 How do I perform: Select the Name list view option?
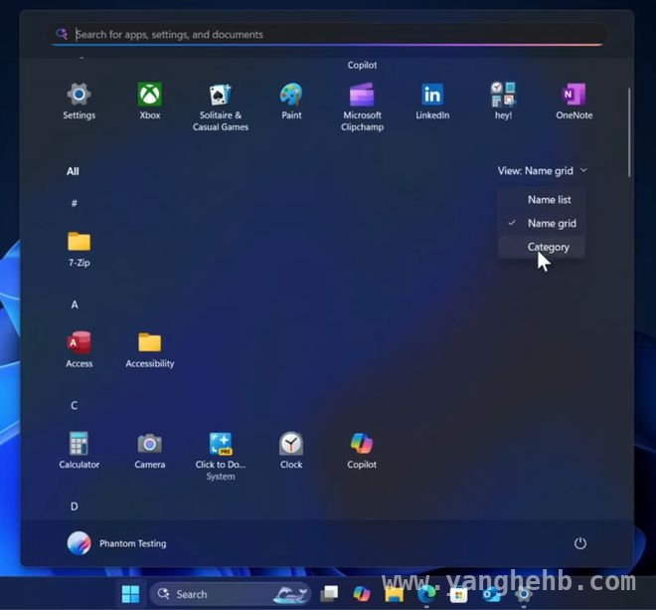(541, 200)
